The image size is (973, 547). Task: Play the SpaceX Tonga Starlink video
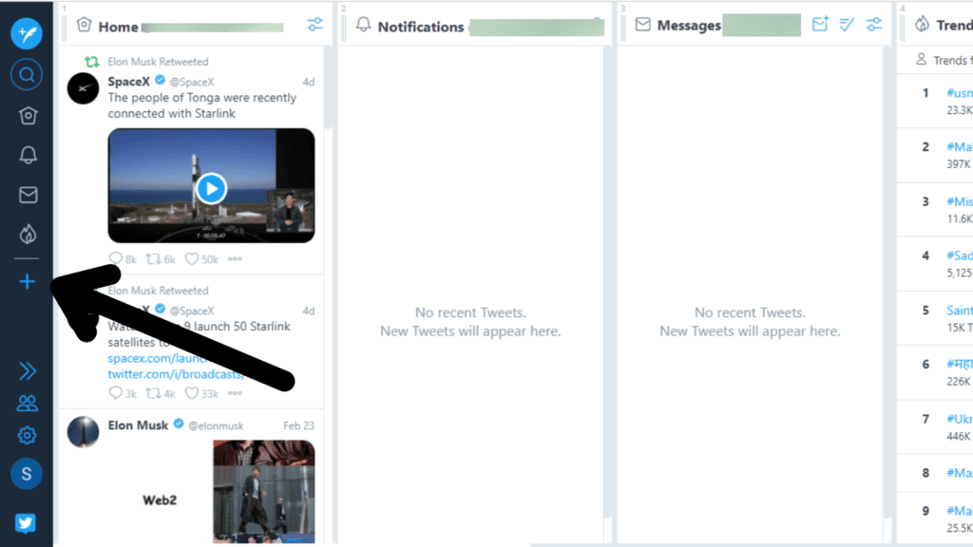[x=211, y=189]
